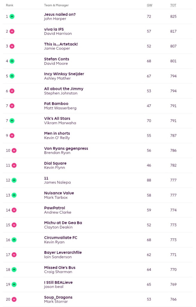Click green up arrow beside rank 12
Viewport: 196px width, 307px height.
[x=14, y=180]
